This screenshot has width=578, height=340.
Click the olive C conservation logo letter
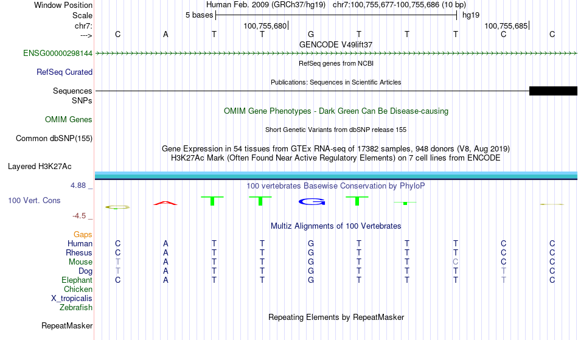pos(117,207)
